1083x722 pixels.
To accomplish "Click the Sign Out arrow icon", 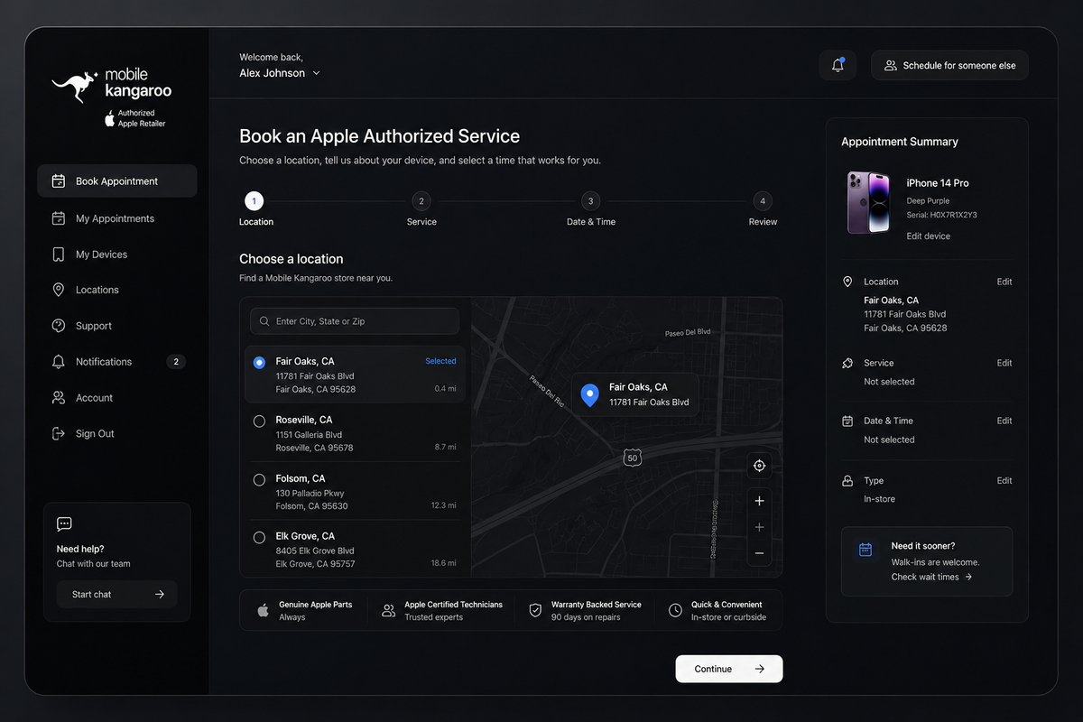I will coord(59,434).
